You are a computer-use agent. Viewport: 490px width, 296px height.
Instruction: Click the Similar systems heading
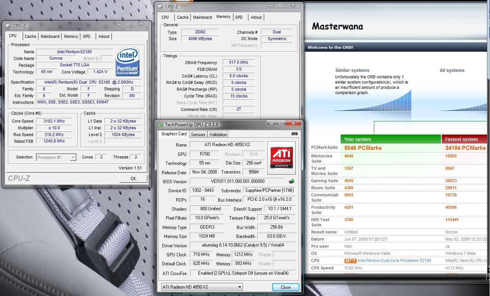point(352,70)
